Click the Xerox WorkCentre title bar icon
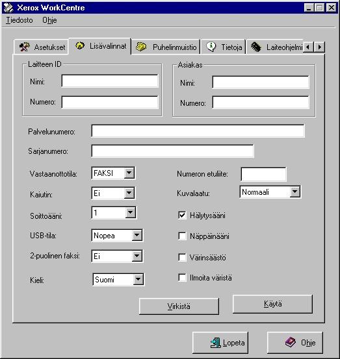Image resolution: width=340 pixels, height=359 pixels. coord(8,8)
